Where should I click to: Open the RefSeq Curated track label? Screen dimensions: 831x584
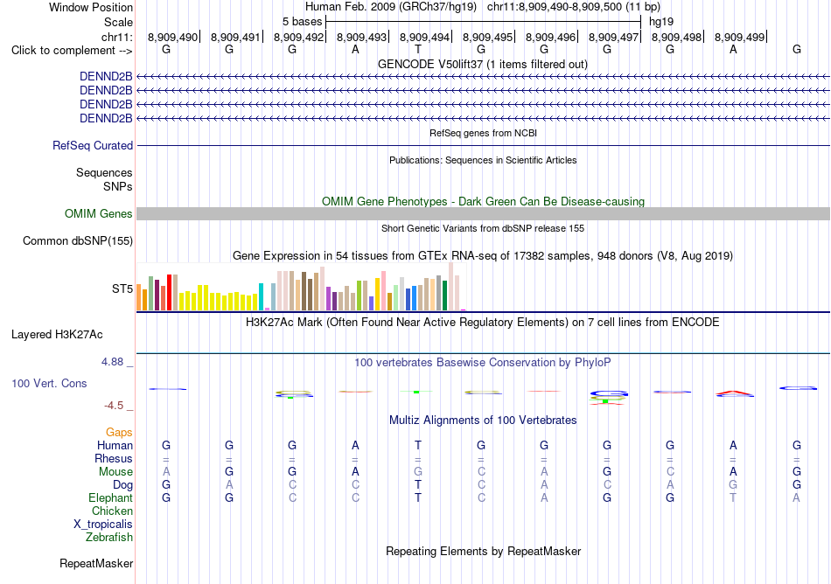pyautogui.click(x=93, y=146)
